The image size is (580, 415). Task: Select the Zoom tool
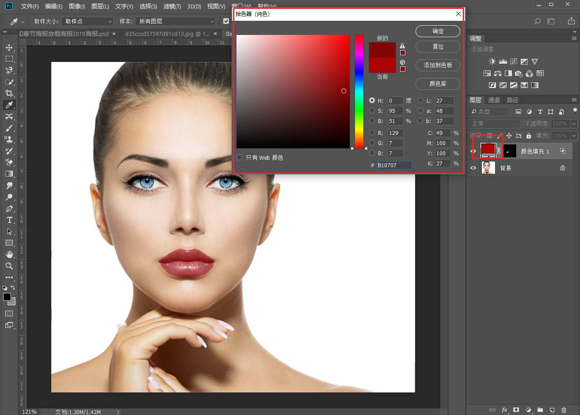9,266
